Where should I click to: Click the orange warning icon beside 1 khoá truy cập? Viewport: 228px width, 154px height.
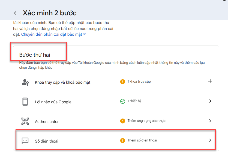click(x=123, y=81)
